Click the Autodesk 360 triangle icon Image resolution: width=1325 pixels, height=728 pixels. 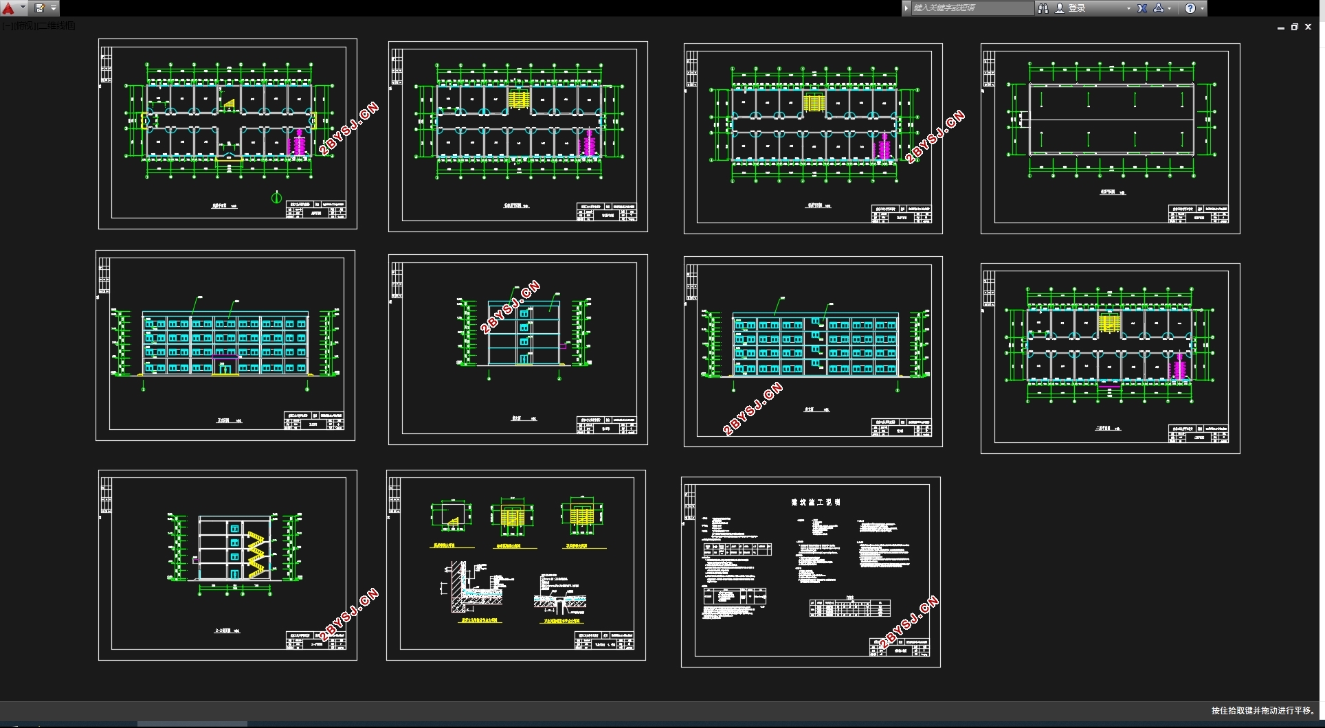[1159, 8]
